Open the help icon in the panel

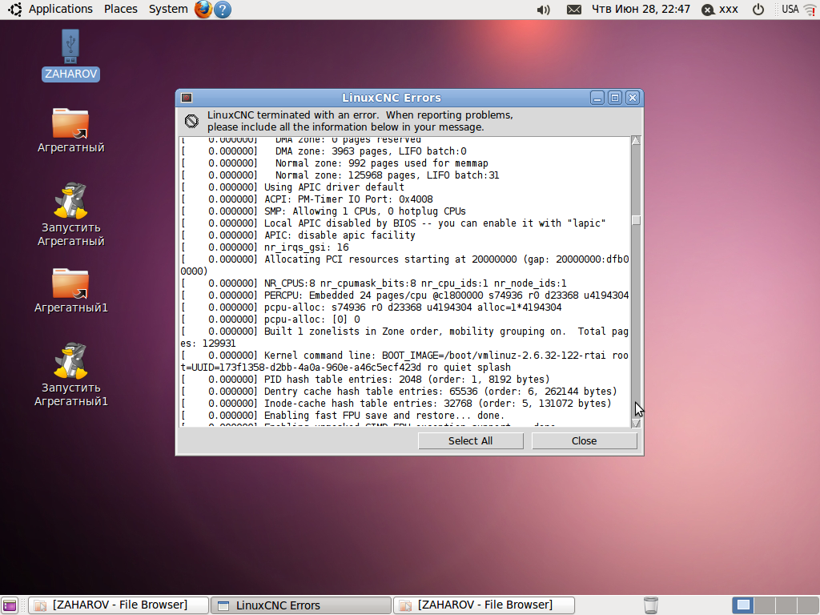click(223, 10)
